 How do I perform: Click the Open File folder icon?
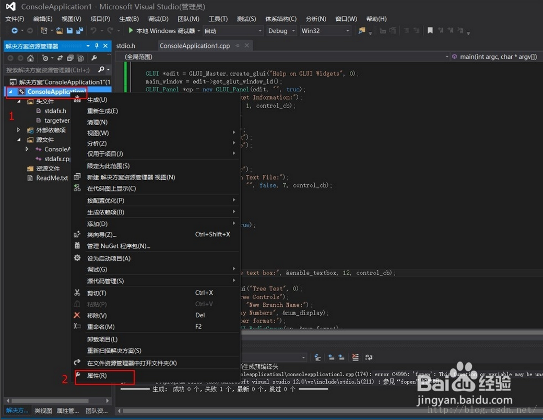click(x=60, y=31)
